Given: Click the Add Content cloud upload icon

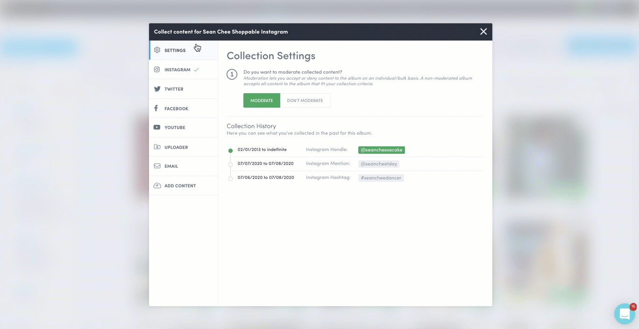Looking at the screenshot, I should point(157,186).
